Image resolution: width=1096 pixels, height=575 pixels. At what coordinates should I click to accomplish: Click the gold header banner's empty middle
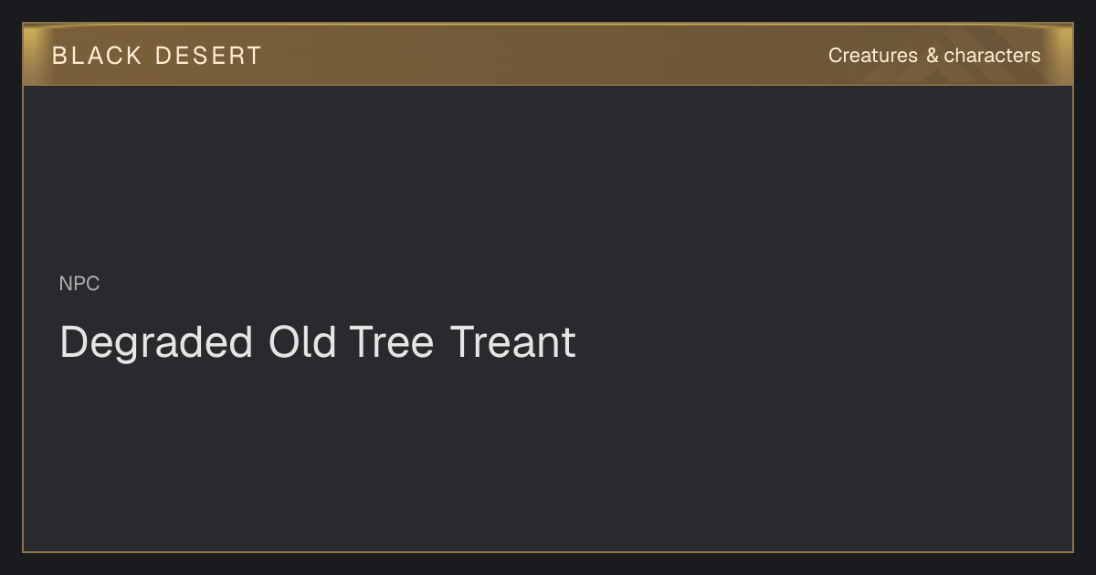548,55
